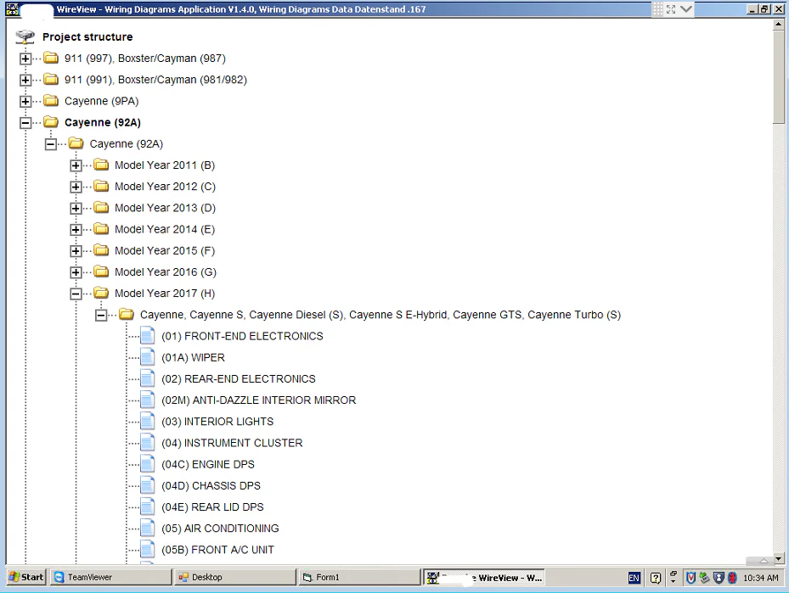This screenshot has height=593, width=789.
Task: Click folder icon of 911 (997), Boxster/Cayman (987)
Action: coord(51,58)
